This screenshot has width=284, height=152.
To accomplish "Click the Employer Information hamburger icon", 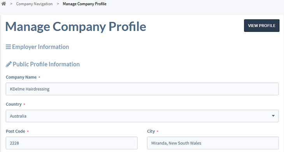I will 8,47.
